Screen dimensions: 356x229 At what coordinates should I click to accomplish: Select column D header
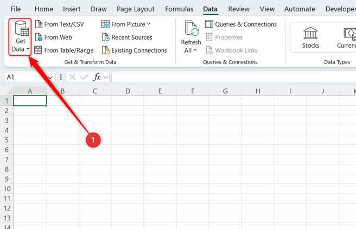pos(128,91)
